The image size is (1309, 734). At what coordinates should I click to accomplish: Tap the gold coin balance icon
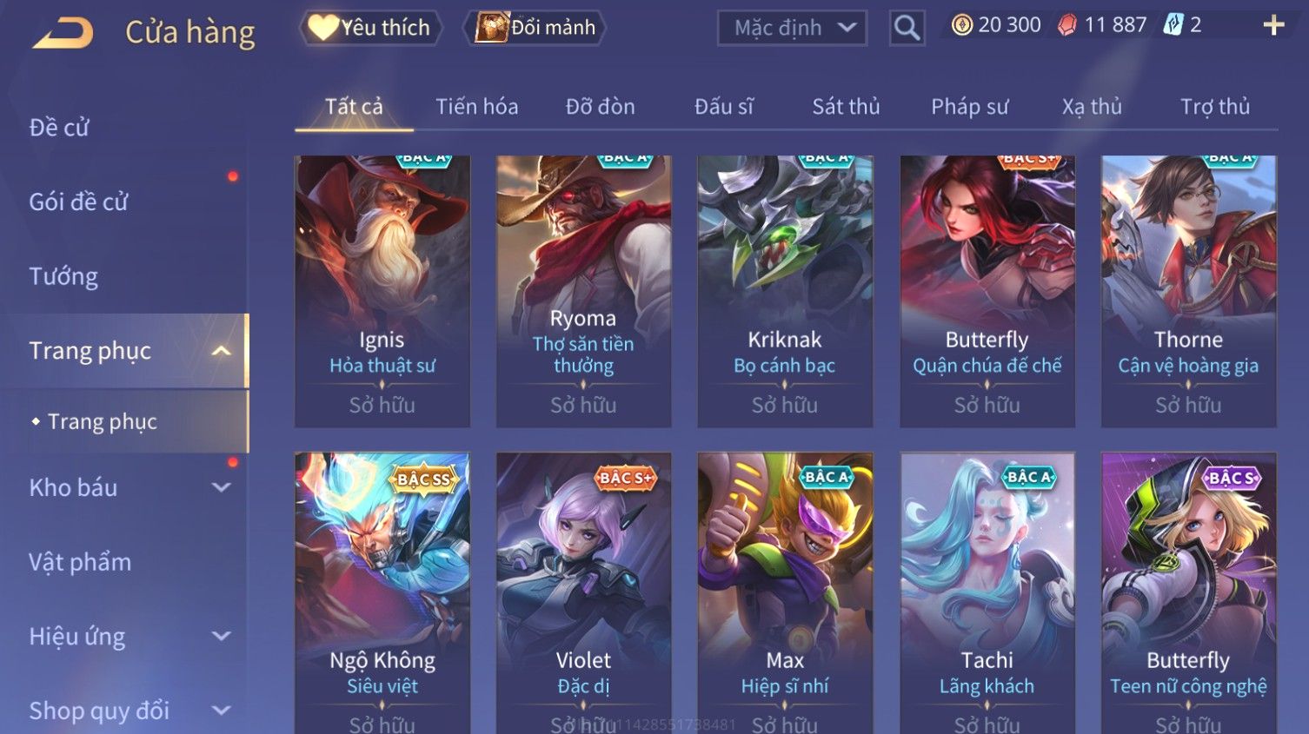pos(961,25)
